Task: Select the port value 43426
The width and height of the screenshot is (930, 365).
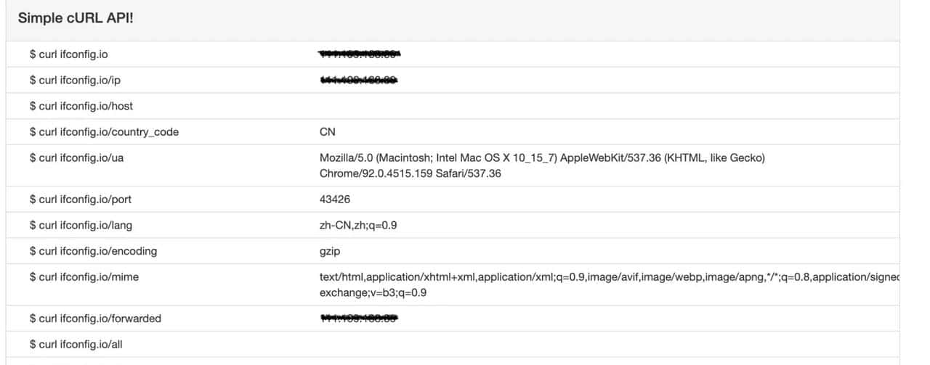Action: click(x=334, y=199)
